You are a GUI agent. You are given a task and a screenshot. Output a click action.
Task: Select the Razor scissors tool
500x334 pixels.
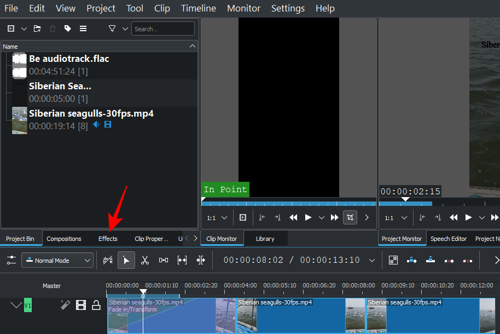click(x=145, y=261)
